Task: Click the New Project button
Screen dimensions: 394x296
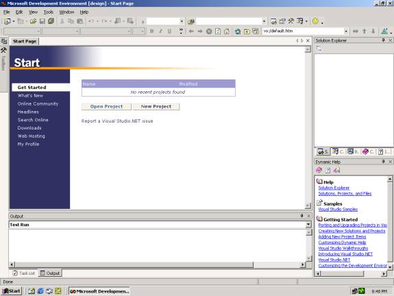Action: click(x=156, y=106)
